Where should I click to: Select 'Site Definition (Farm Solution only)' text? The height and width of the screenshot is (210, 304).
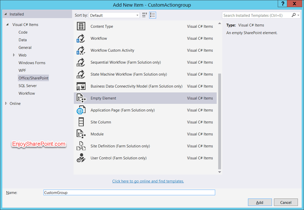(120, 146)
